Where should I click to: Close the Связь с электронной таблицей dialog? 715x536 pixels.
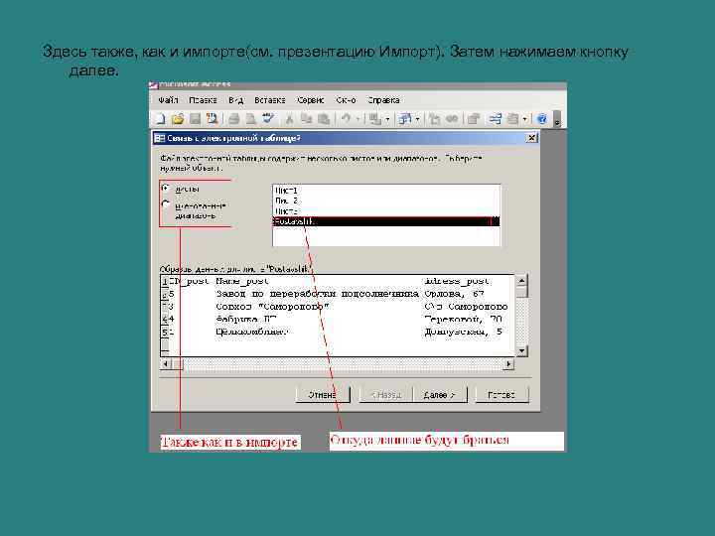pyautogui.click(x=531, y=138)
